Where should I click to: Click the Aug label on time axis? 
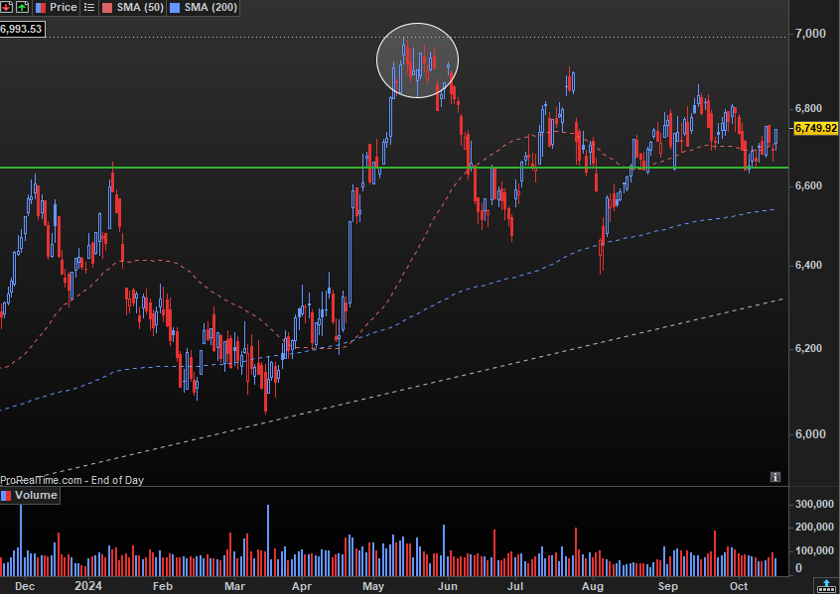click(x=593, y=586)
